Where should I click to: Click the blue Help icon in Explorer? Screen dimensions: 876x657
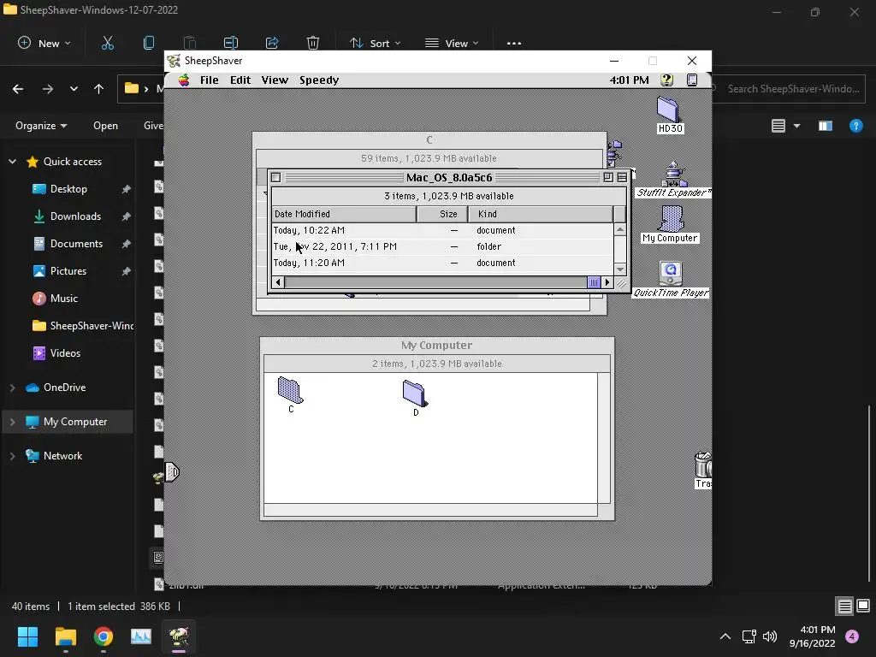[x=855, y=126]
